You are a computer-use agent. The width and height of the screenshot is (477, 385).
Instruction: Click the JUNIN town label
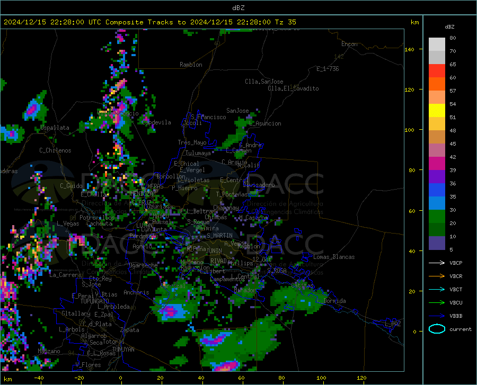tap(214, 250)
